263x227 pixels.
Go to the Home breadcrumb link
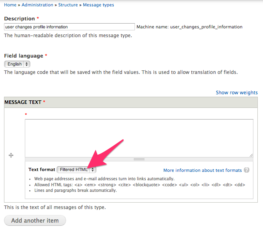click(10, 5)
